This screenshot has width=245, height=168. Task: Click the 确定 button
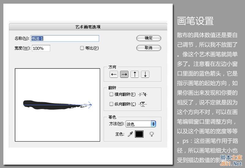click(149, 38)
